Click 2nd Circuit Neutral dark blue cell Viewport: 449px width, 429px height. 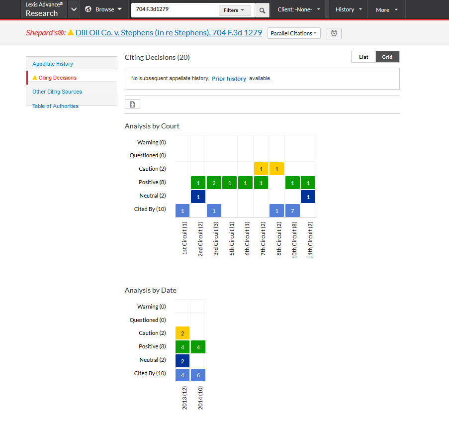(198, 197)
